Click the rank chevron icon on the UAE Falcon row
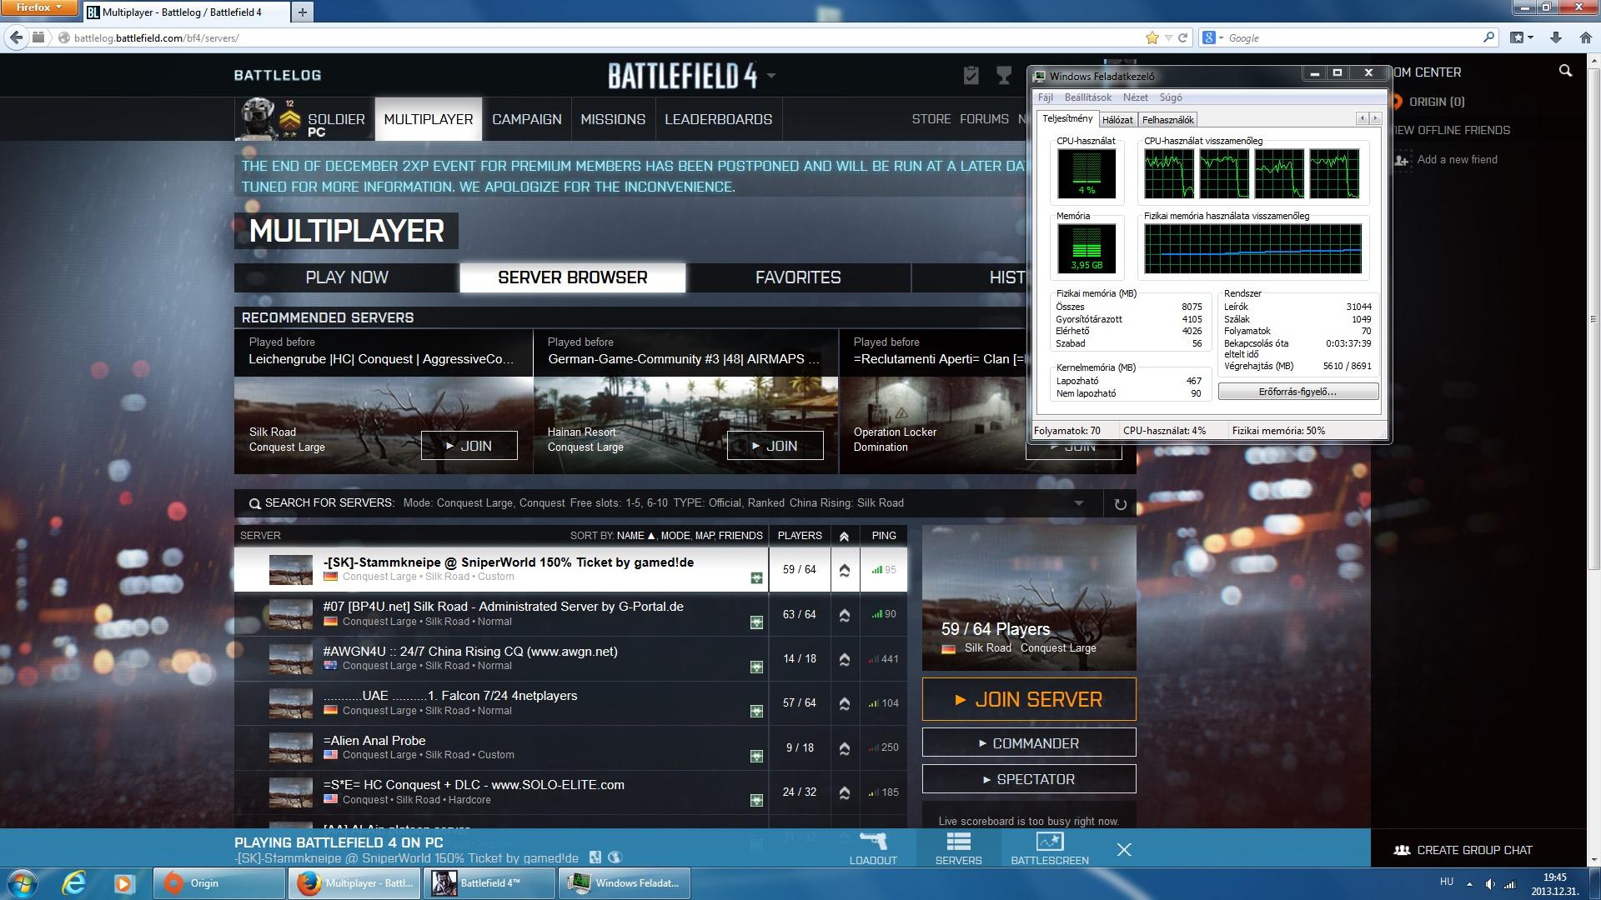Image resolution: width=1601 pixels, height=900 pixels. click(844, 703)
